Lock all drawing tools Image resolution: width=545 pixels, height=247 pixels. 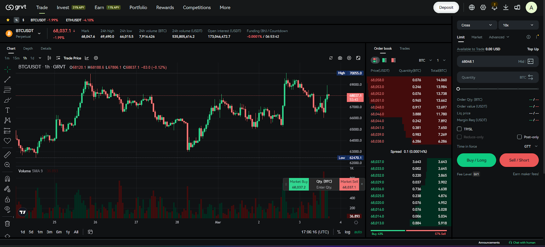tap(7, 199)
